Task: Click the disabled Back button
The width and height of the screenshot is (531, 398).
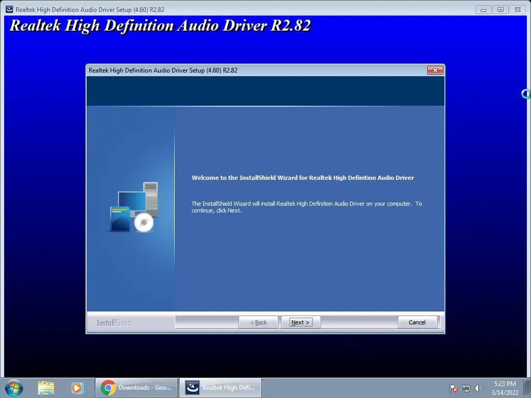Action: point(258,322)
